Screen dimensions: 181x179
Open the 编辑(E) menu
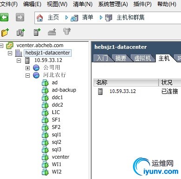point(32,4)
